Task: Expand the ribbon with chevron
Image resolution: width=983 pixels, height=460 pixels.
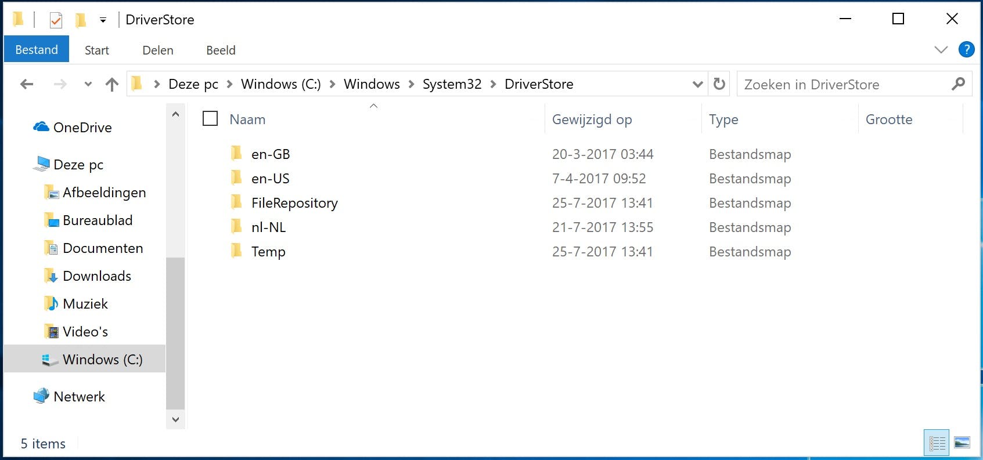Action: 941,50
